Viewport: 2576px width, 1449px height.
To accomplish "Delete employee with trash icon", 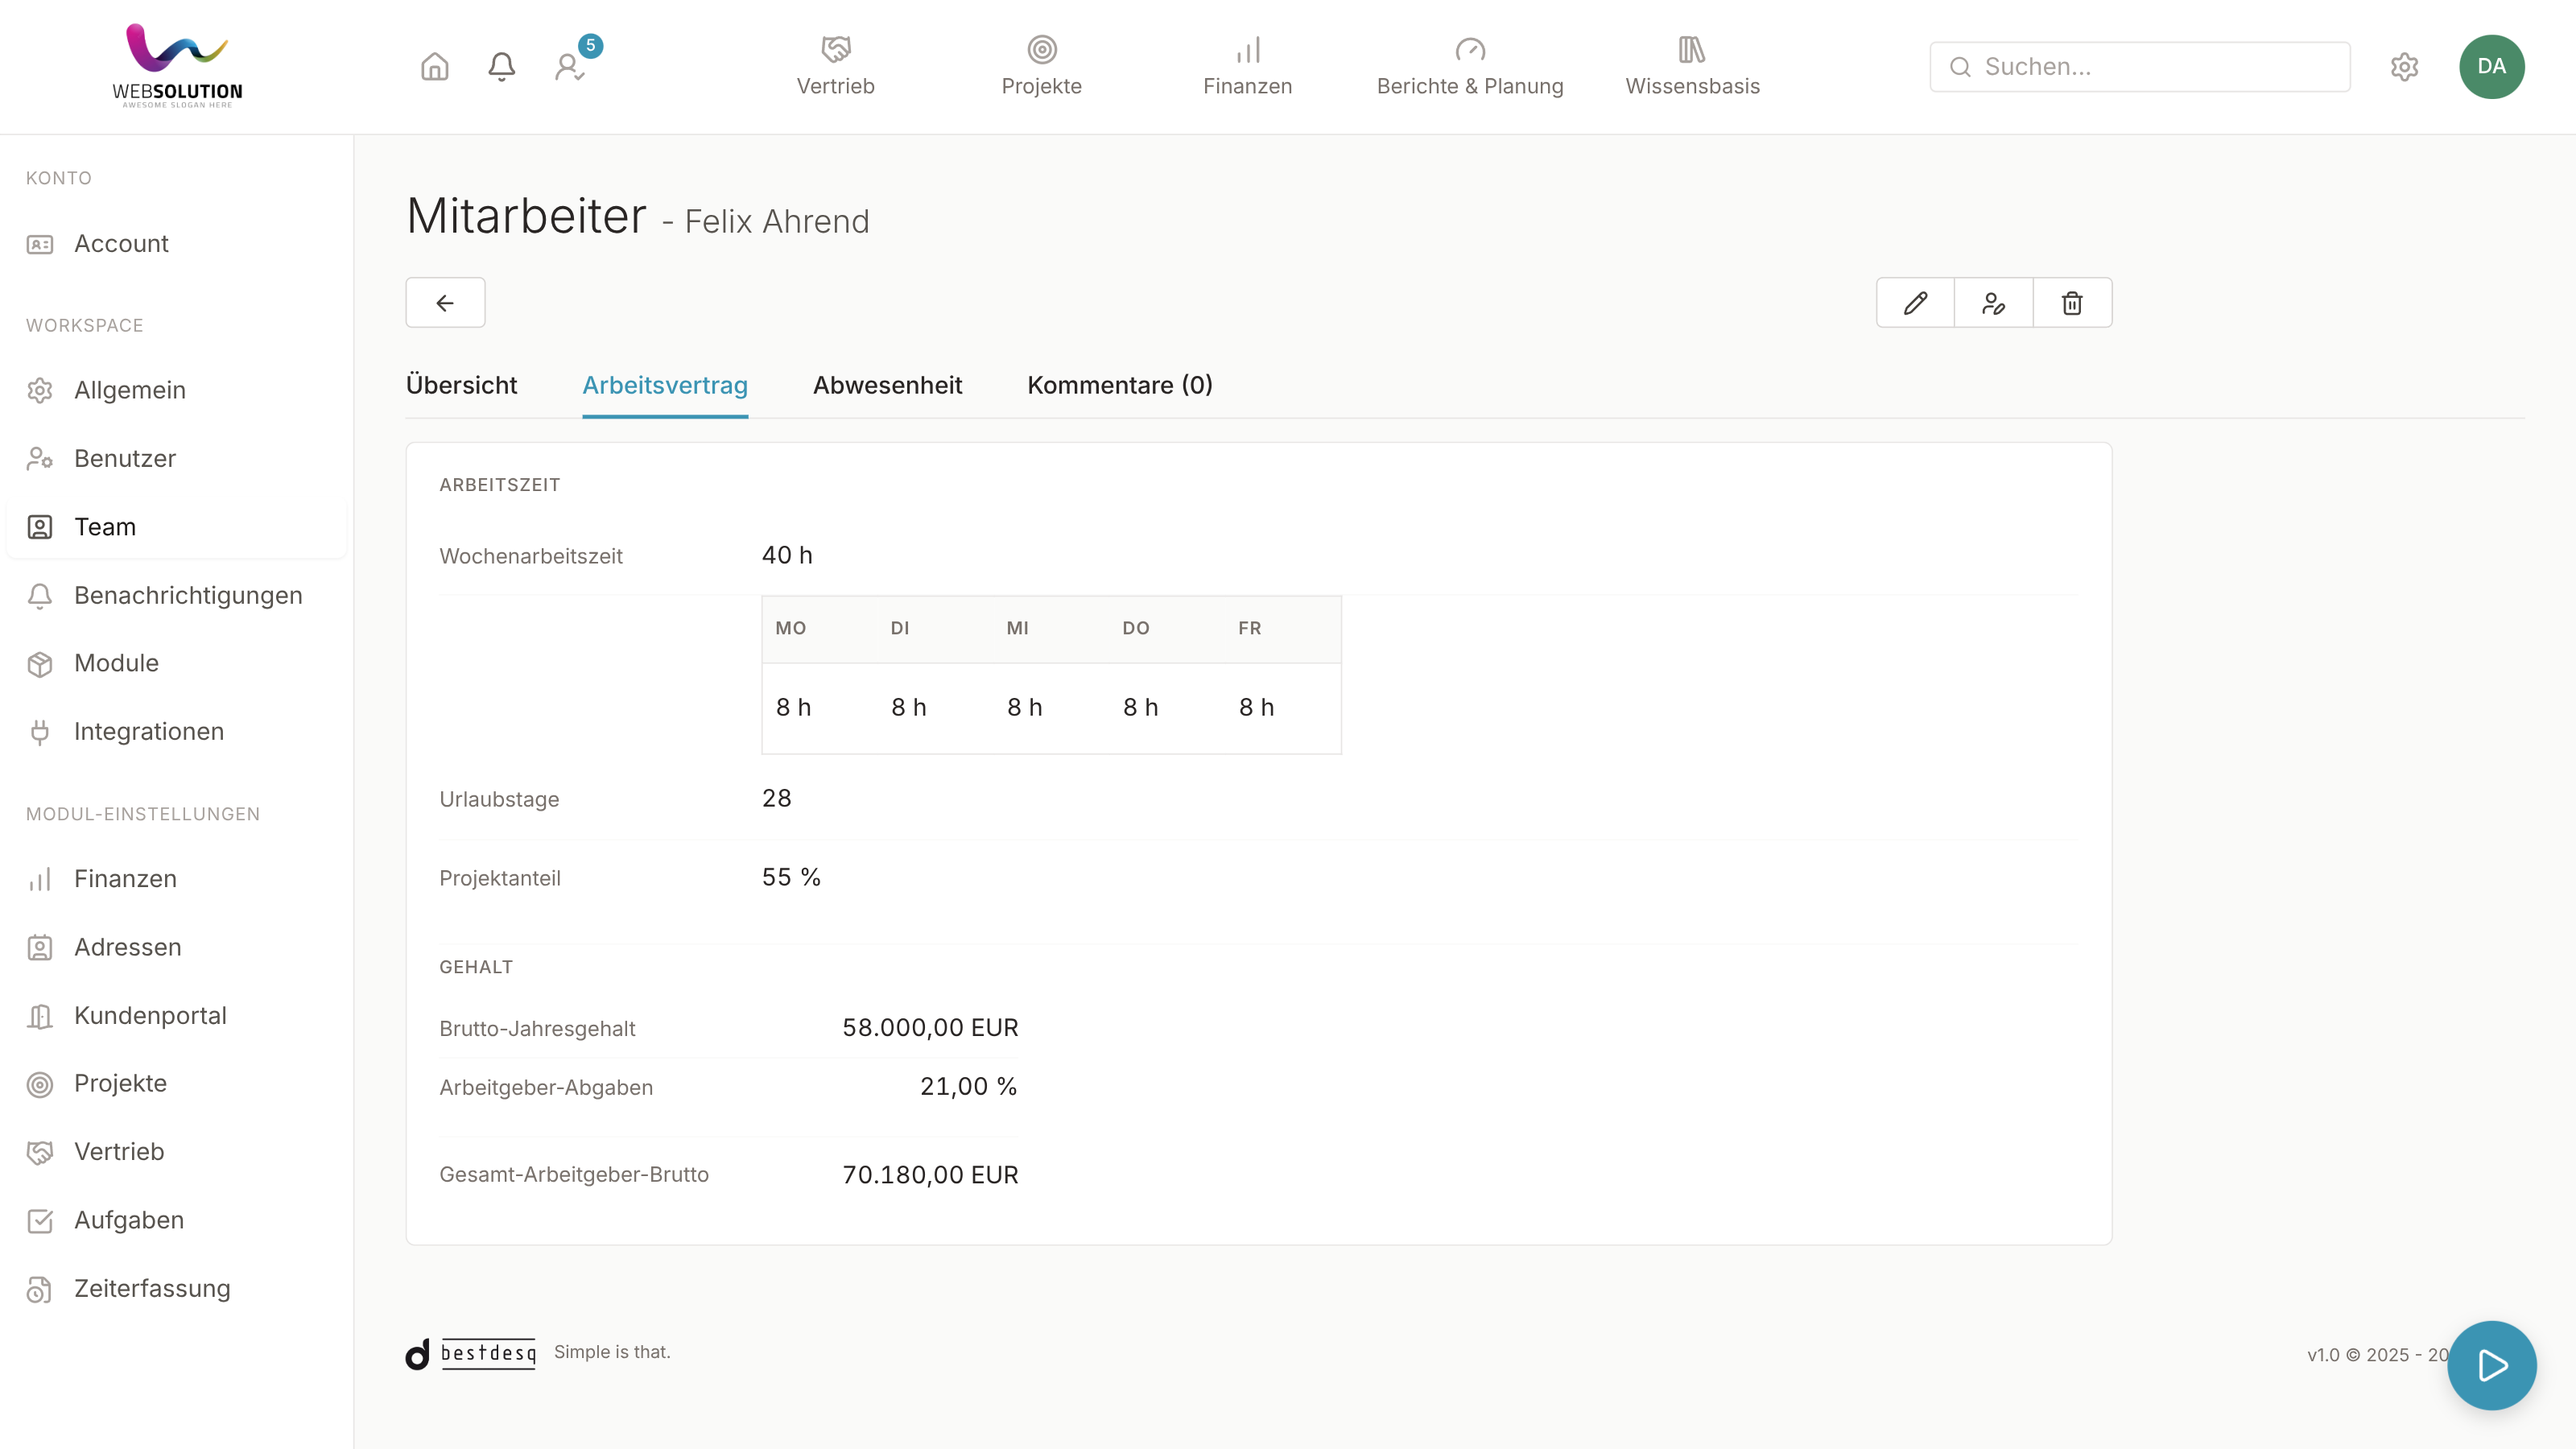I will pyautogui.click(x=2072, y=303).
